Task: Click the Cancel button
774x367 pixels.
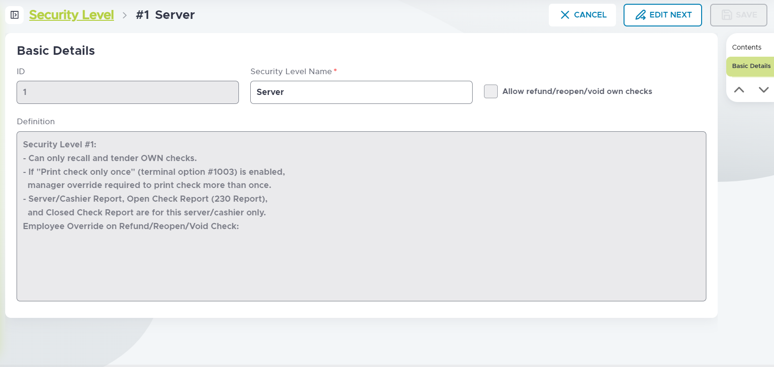Action: tap(582, 15)
